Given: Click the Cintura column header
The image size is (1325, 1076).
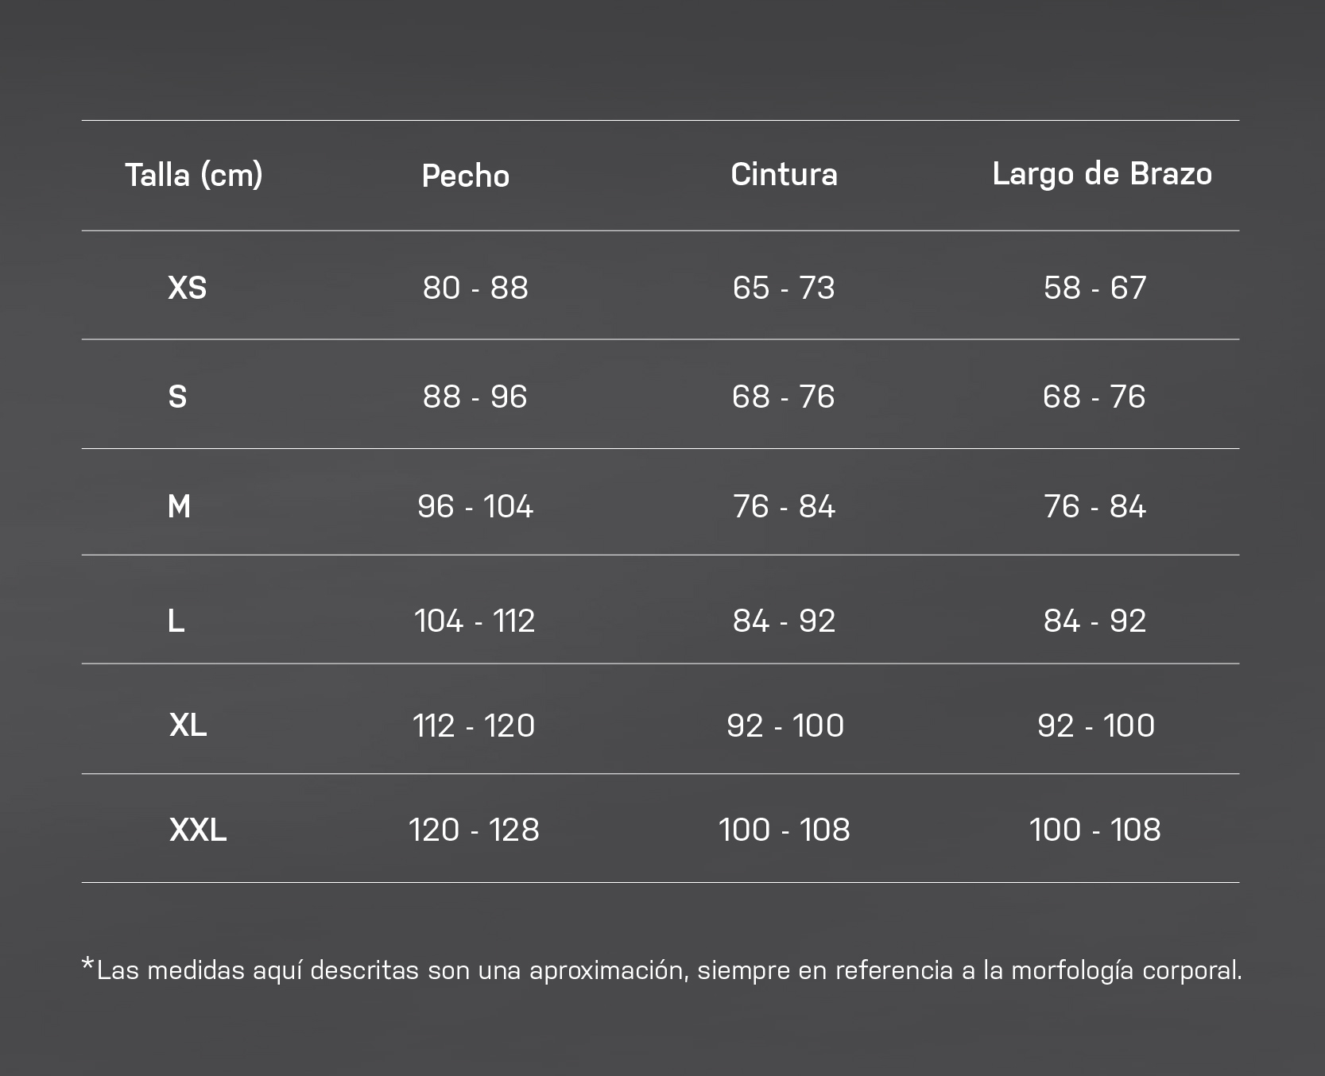Looking at the screenshot, I should (x=784, y=175).
